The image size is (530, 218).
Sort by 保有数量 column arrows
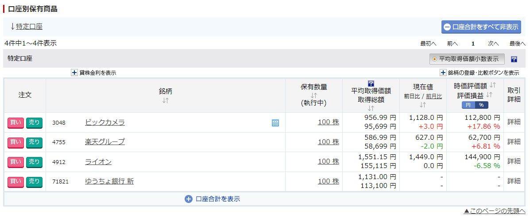tap(314, 96)
